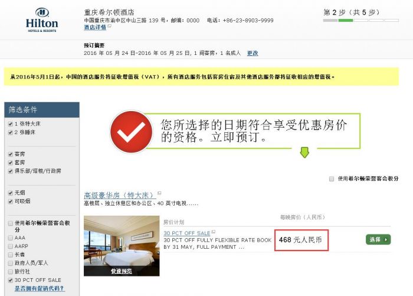Click the red checkmark circle icon
The width and height of the screenshot is (413, 296).
pos(131,131)
